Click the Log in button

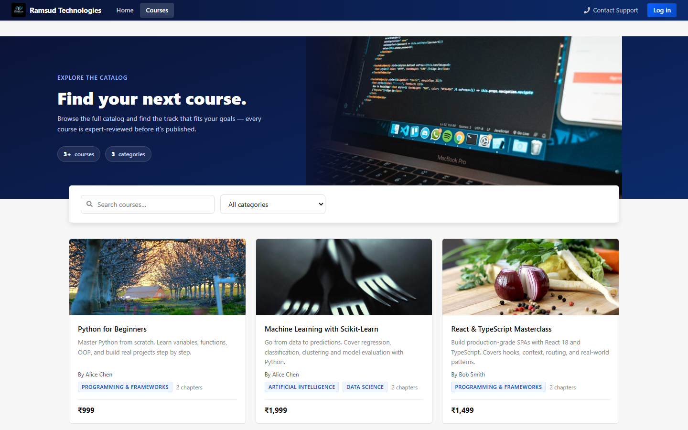pos(662,10)
